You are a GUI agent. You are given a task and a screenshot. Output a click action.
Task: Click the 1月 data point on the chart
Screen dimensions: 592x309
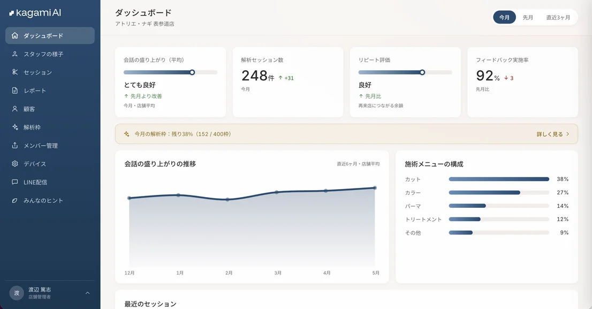(179, 195)
